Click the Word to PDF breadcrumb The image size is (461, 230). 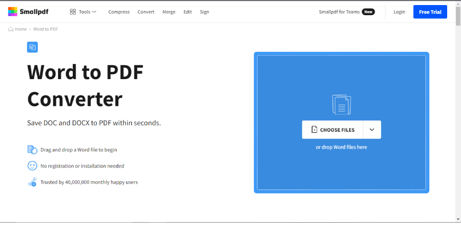(46, 29)
